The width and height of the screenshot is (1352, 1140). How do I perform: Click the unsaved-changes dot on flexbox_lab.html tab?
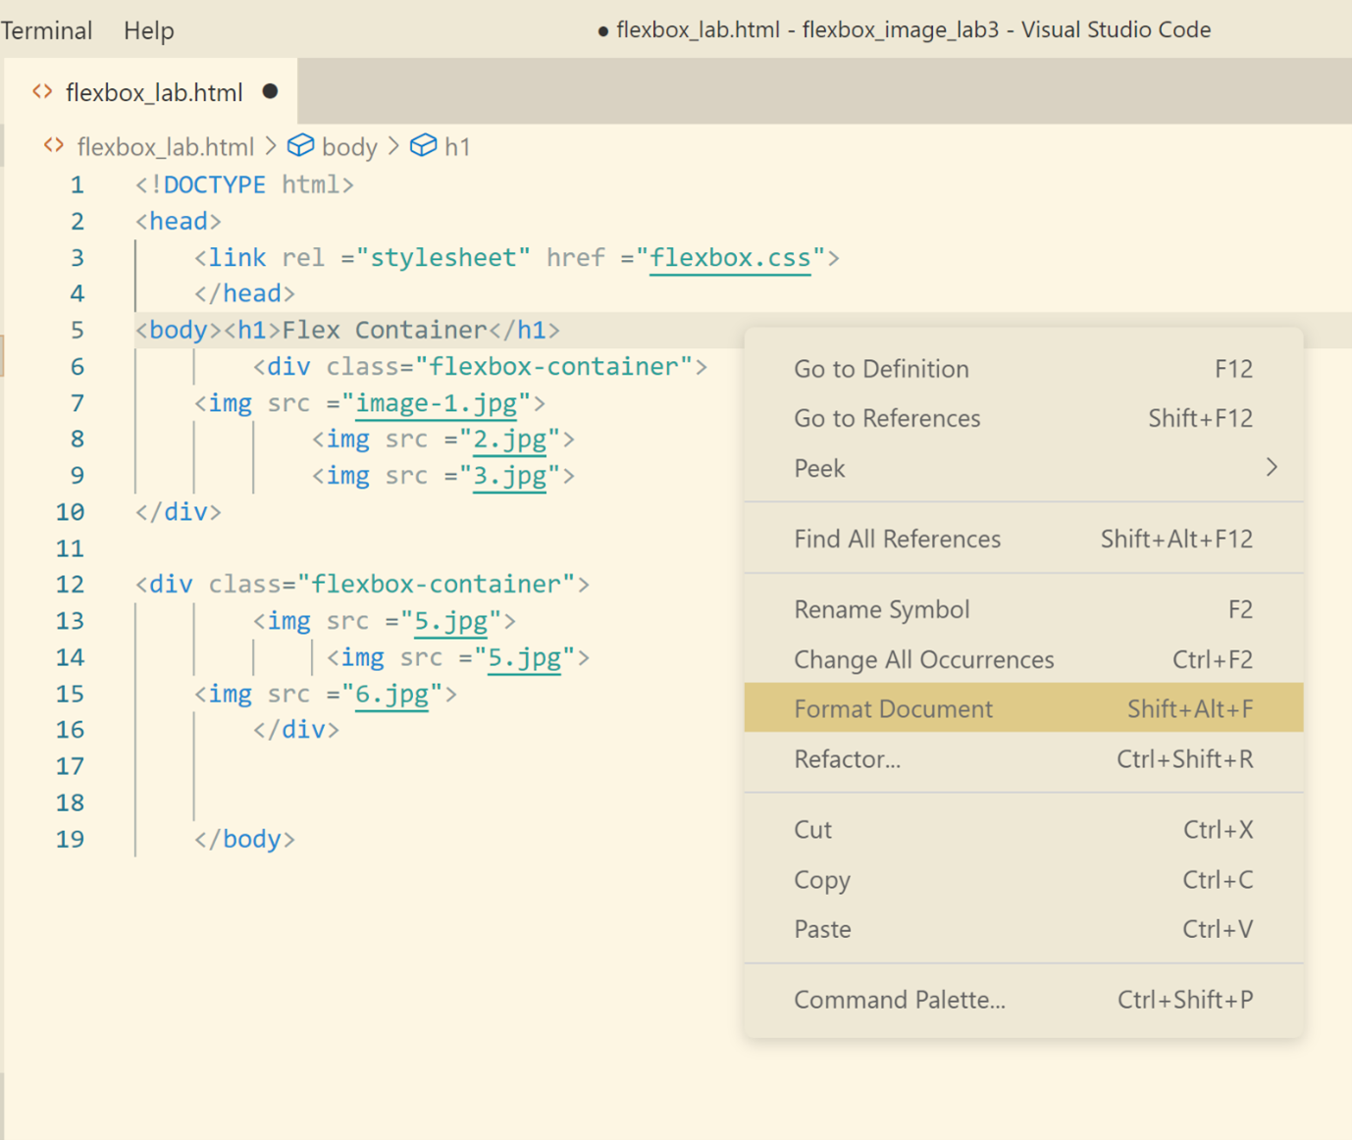pos(270,91)
